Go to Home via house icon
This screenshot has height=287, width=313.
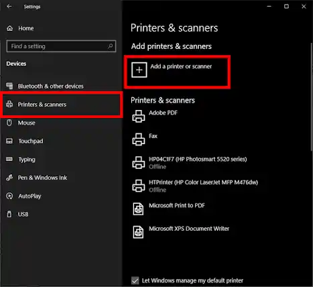tap(10, 28)
